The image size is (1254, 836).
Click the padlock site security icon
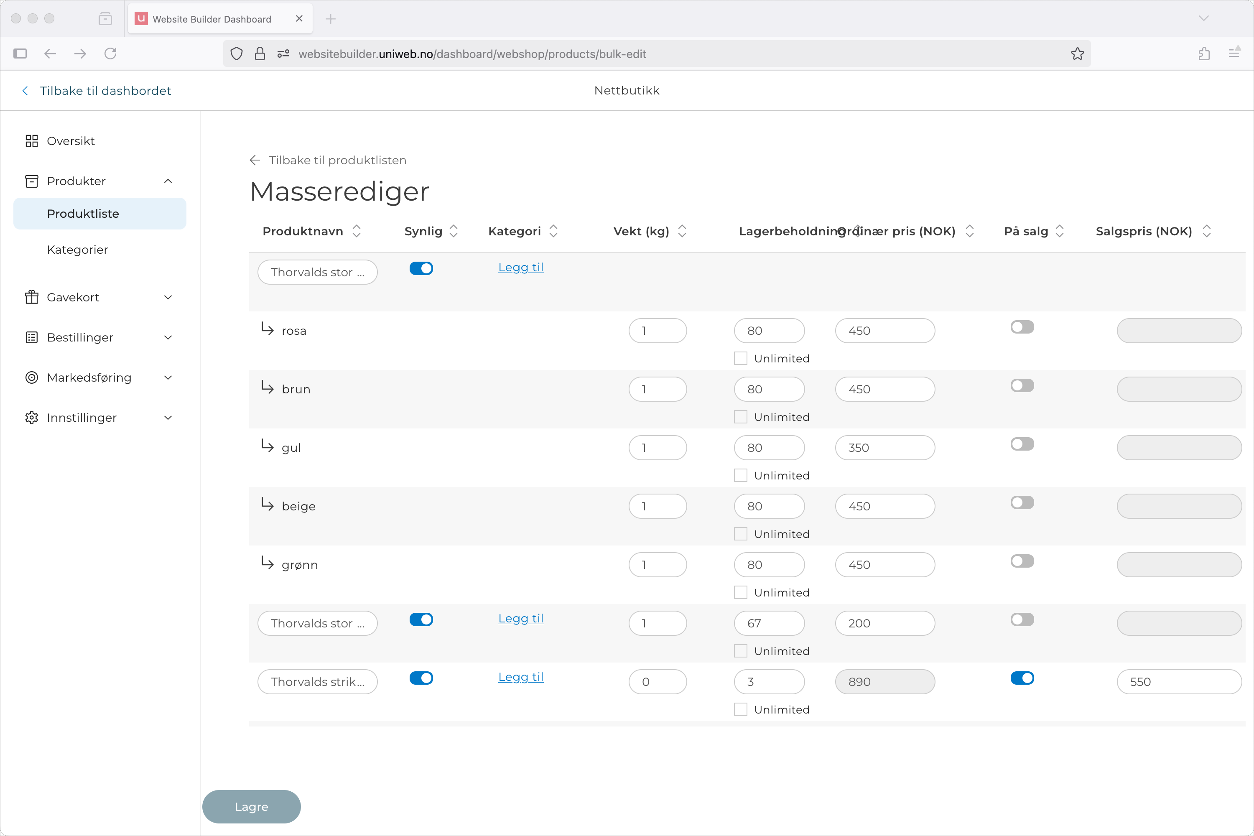tap(260, 54)
